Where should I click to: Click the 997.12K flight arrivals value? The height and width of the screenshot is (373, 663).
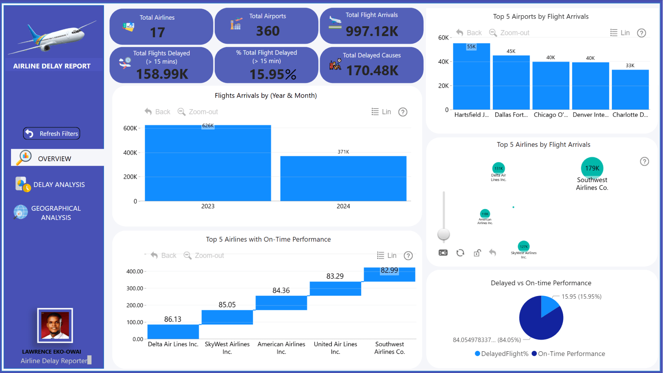[372, 31]
